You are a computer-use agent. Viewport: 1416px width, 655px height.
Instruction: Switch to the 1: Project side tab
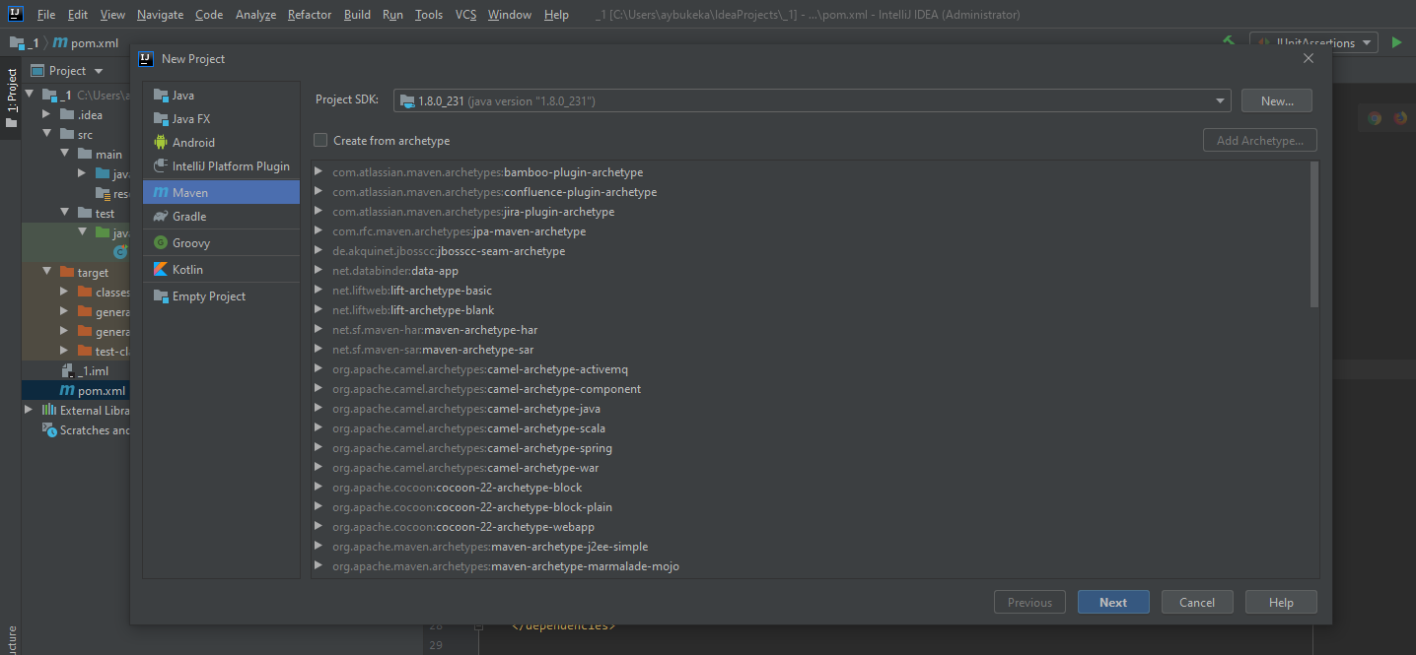11,98
